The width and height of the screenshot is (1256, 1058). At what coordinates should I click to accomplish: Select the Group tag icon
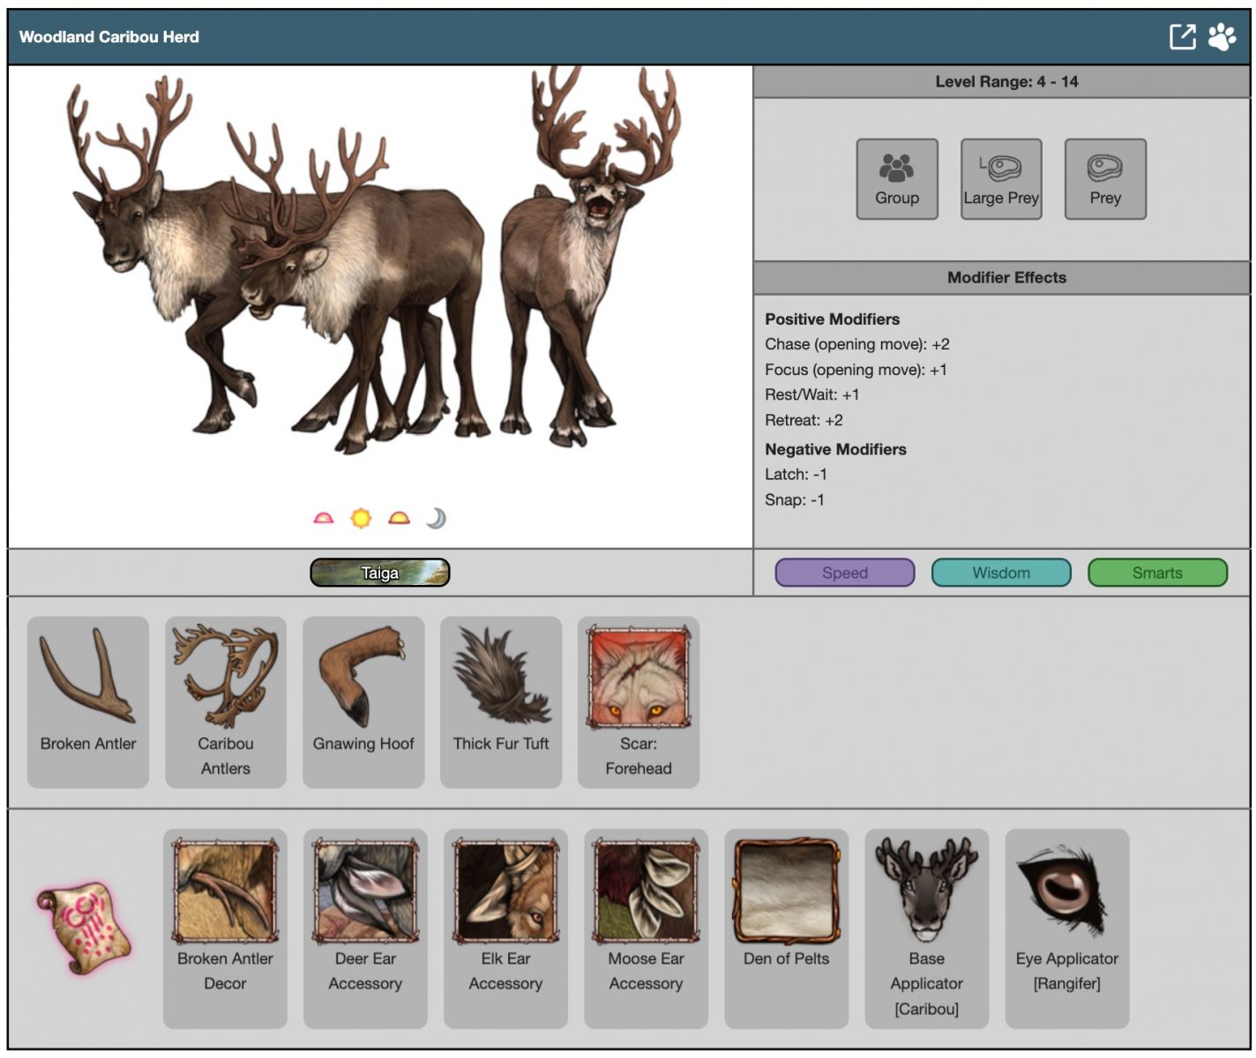[x=896, y=179]
